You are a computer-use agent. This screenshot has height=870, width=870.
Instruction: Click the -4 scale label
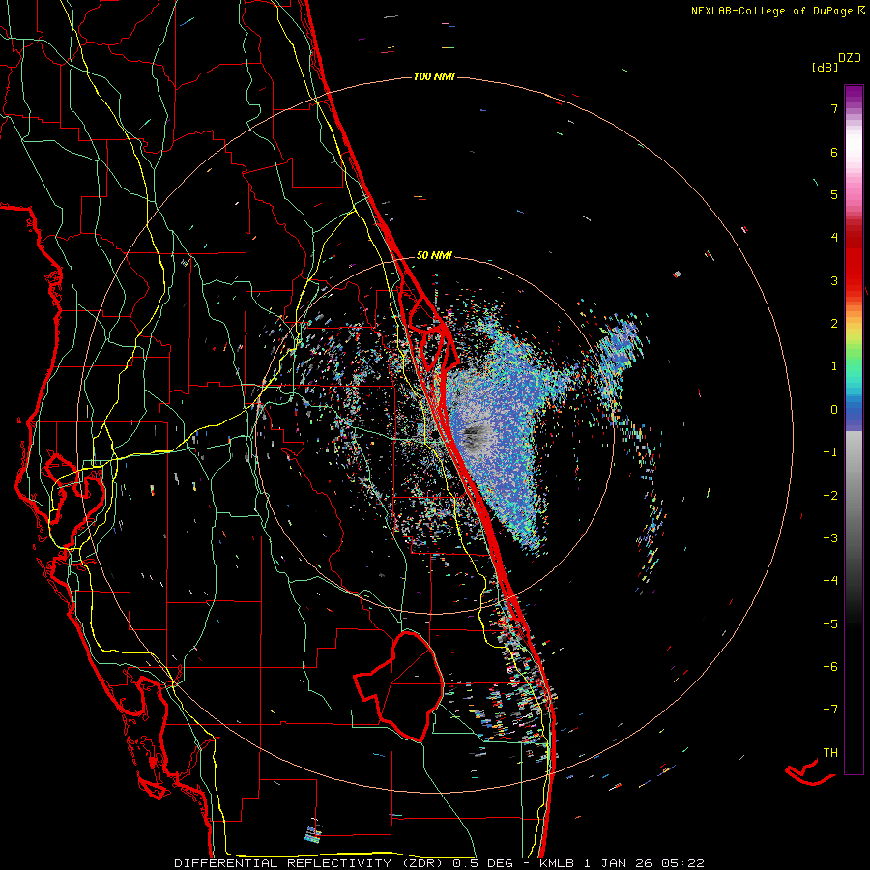(x=830, y=580)
